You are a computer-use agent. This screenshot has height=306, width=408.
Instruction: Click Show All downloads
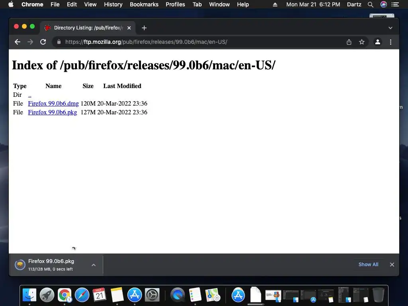point(369,265)
